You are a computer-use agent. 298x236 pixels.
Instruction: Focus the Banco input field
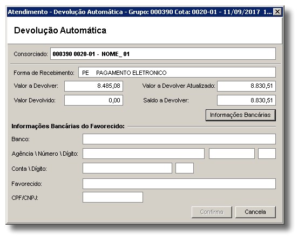(179, 139)
